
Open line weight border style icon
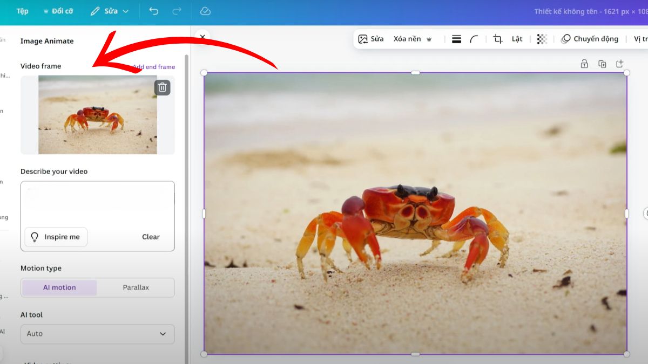[456, 39]
